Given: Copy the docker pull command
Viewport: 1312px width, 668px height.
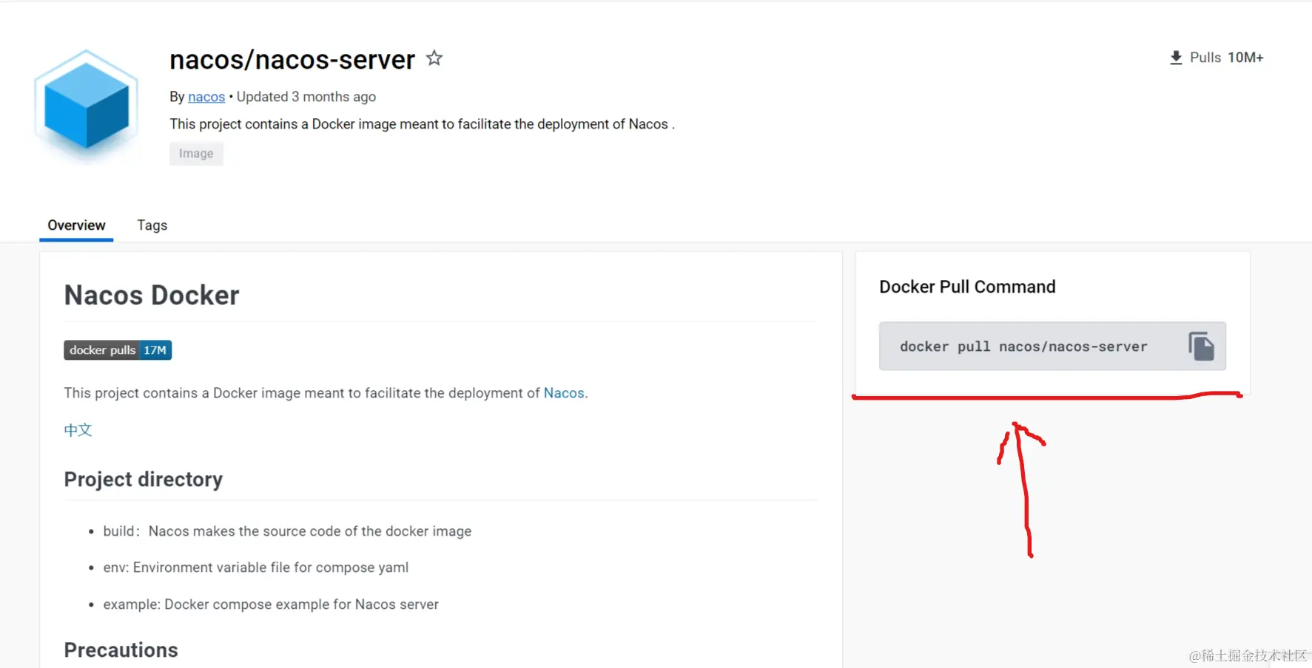Looking at the screenshot, I should [1202, 345].
